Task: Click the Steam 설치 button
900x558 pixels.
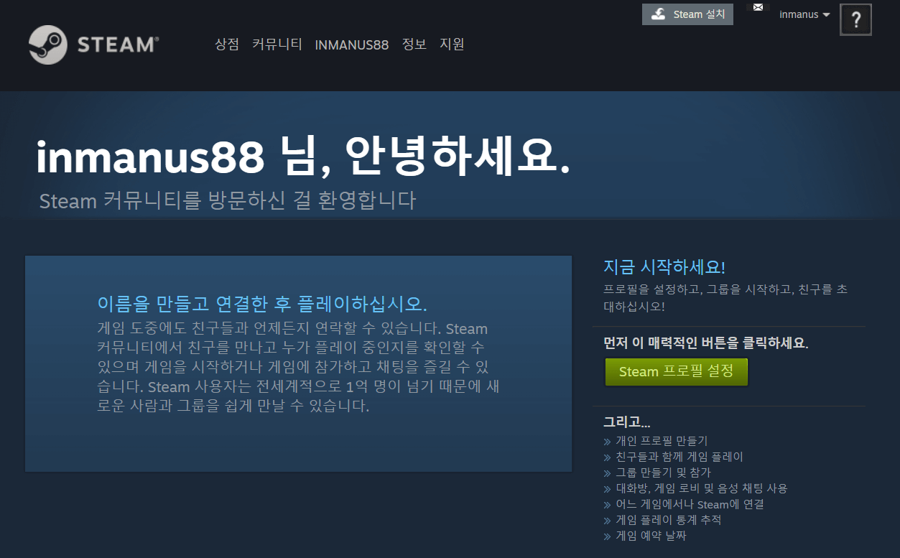Action: [x=698, y=14]
